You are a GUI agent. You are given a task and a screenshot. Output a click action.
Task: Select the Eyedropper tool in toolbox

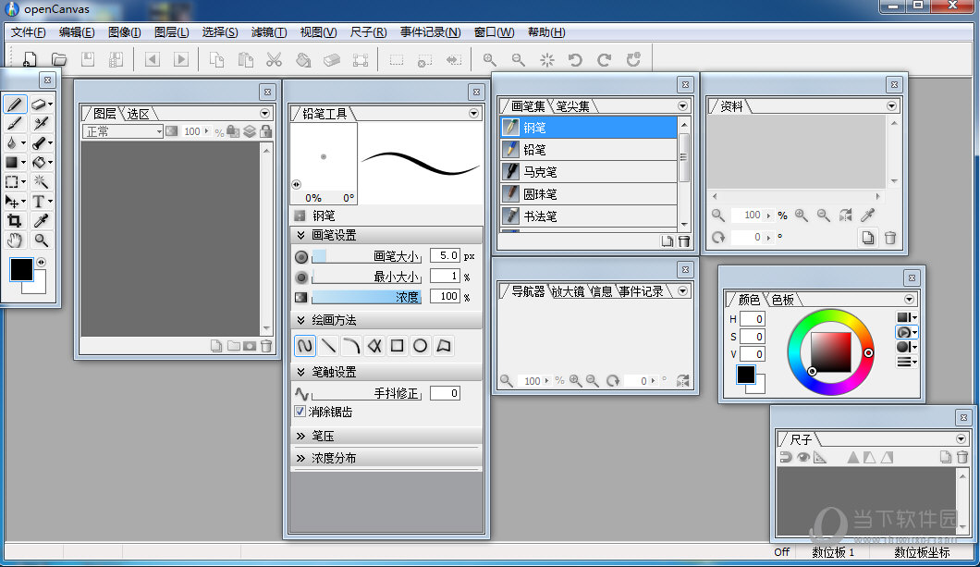pyautogui.click(x=41, y=221)
